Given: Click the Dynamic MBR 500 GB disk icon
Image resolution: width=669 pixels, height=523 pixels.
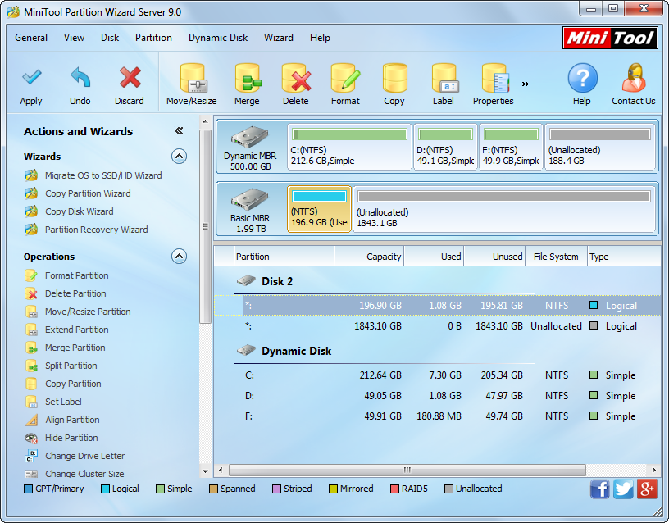Looking at the screenshot, I should [249, 137].
